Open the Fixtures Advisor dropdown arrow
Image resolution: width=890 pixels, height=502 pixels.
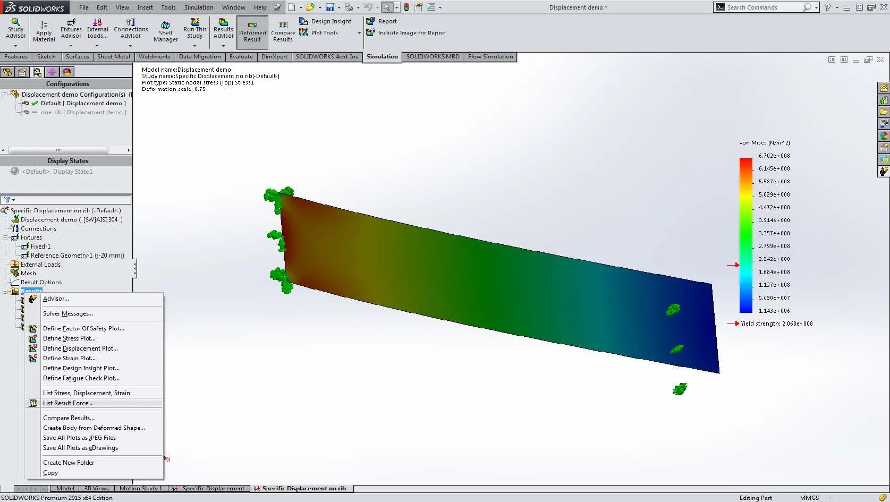coord(71,46)
